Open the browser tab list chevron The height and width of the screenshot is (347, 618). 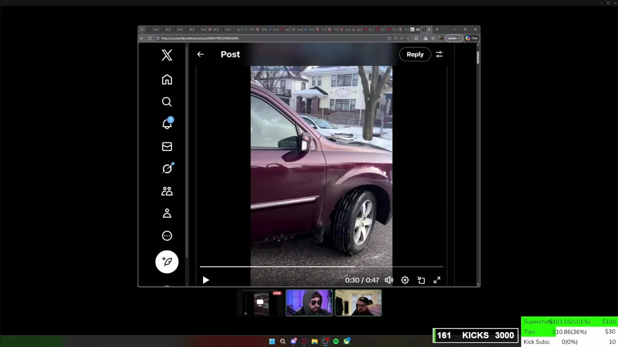[142, 29]
